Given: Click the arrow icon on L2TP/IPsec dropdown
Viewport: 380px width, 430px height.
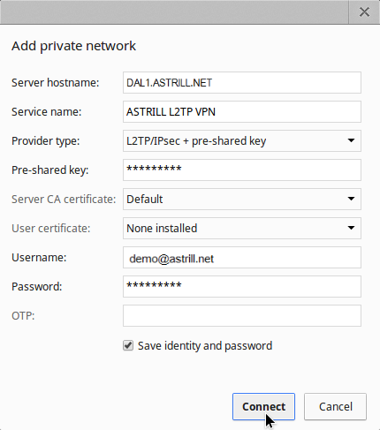Looking at the screenshot, I should 351,140.
